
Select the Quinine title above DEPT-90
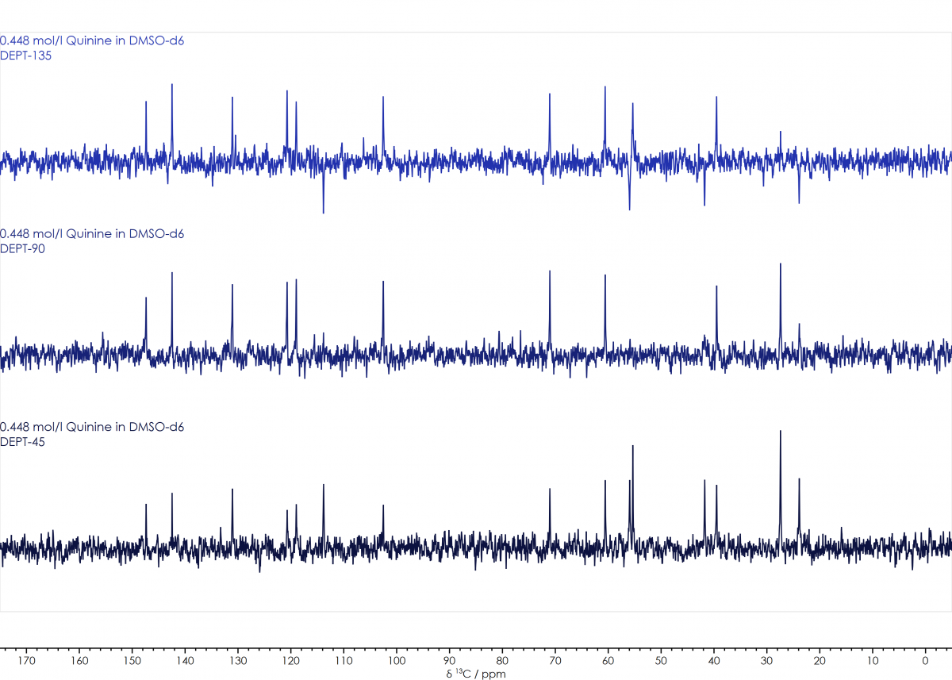point(92,234)
